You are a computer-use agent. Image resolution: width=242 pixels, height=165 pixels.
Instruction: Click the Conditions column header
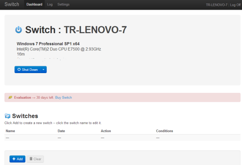pyautogui.click(x=164, y=131)
